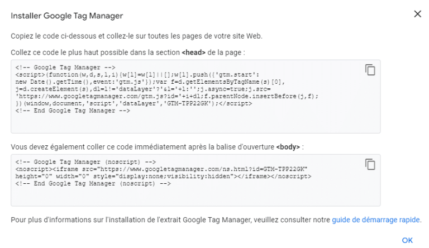Click the 'Copiez le code ci-dessous' instruction text

point(136,36)
